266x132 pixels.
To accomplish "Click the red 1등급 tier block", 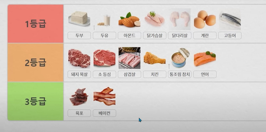I will (x=36, y=24).
